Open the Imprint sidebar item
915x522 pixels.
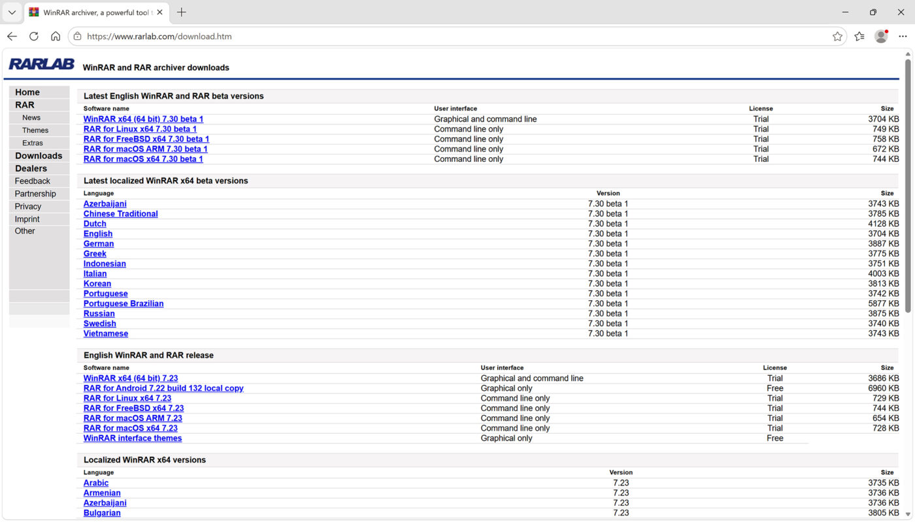(x=27, y=219)
